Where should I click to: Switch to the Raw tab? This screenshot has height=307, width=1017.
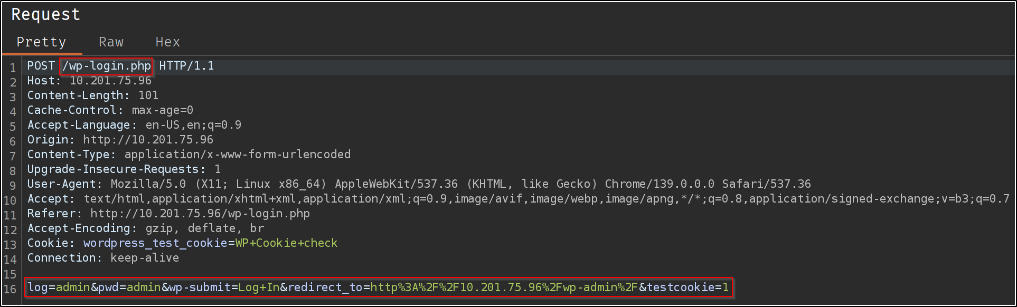point(111,42)
